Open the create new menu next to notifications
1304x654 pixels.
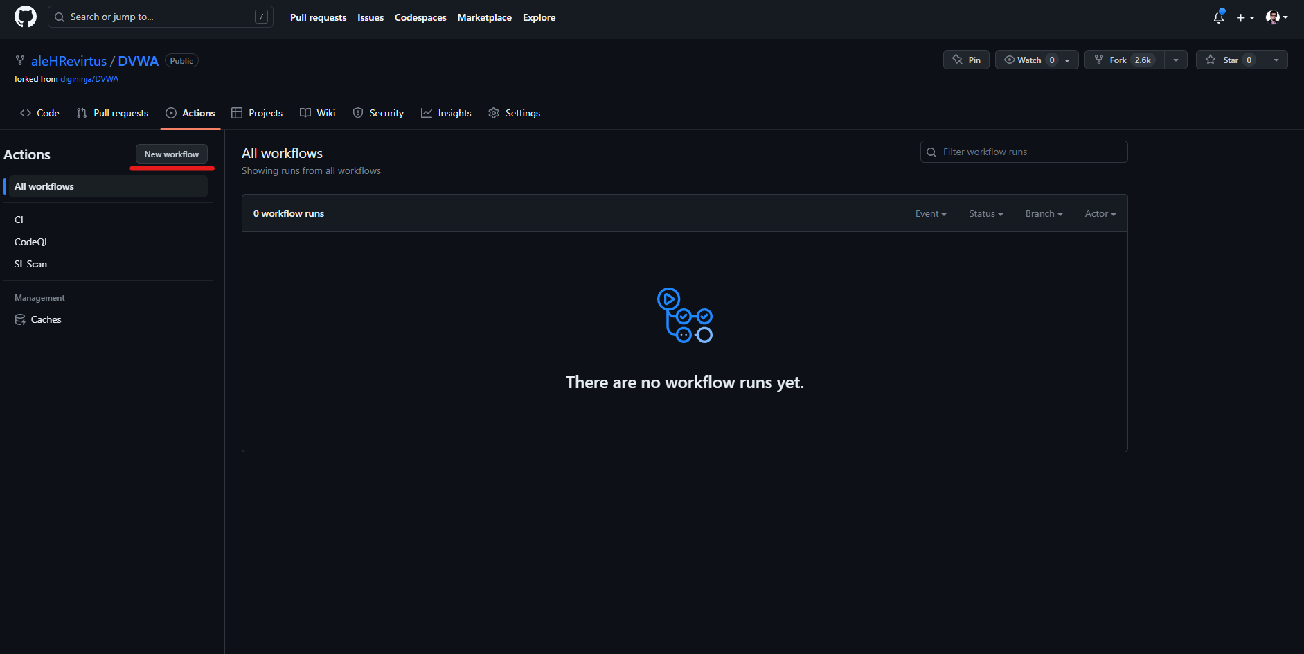tap(1244, 17)
